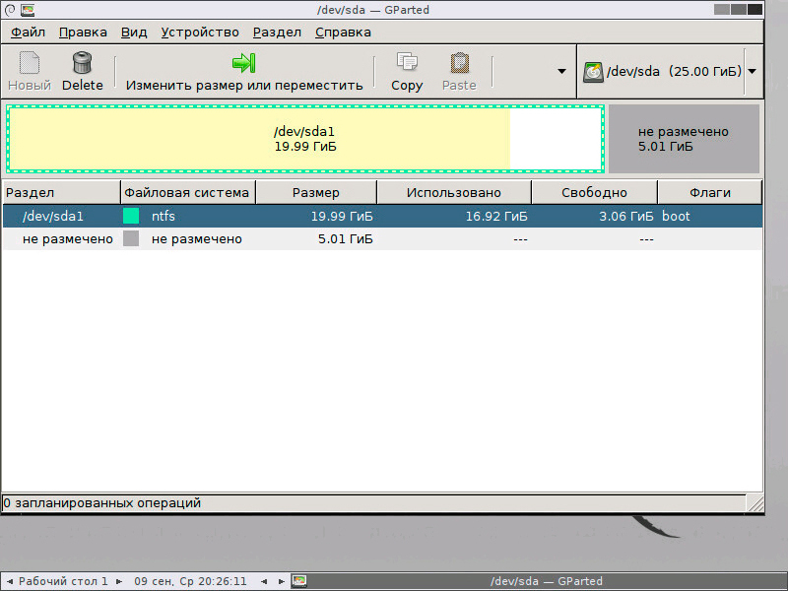788x591 pixels.
Task: Sort by the Размер column header
Action: pyautogui.click(x=316, y=192)
